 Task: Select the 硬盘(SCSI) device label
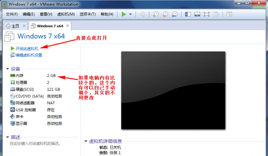(25, 89)
